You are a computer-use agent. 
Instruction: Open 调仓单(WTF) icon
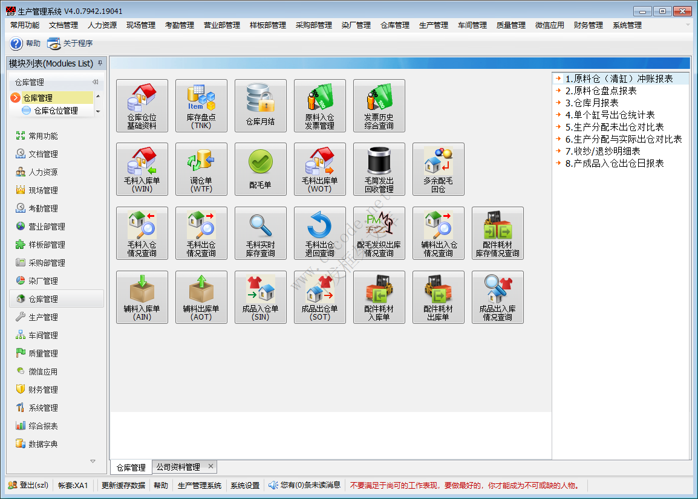click(201, 169)
